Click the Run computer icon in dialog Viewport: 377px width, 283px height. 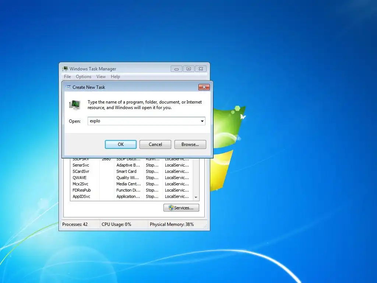75,105
